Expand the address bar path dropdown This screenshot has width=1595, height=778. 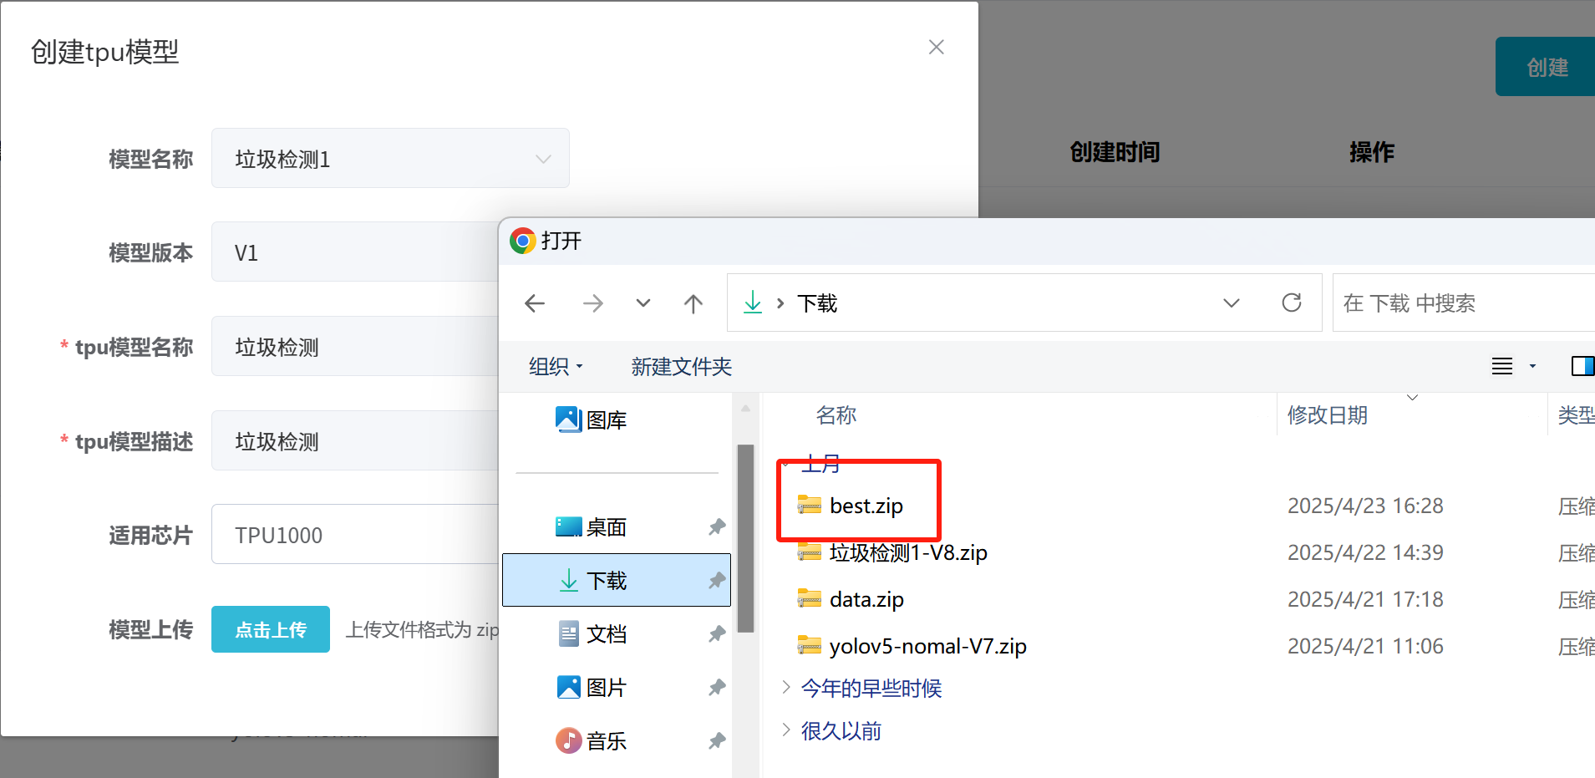[1231, 303]
